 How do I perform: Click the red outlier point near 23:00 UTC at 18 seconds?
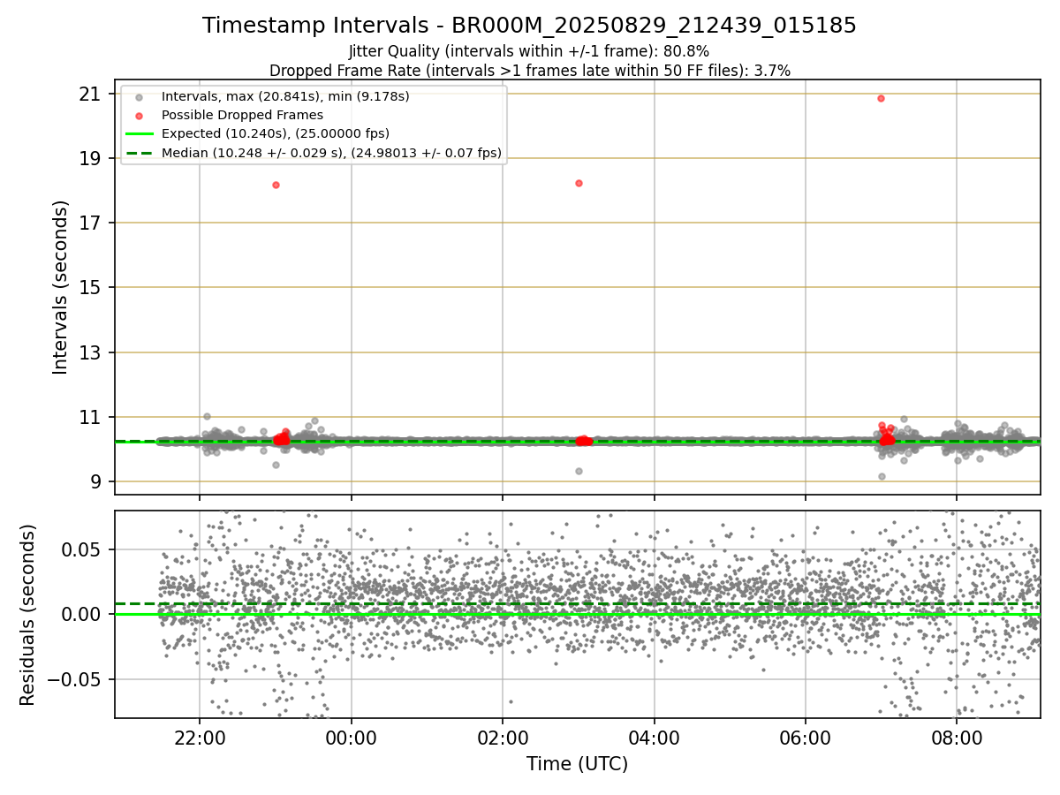[x=276, y=185]
